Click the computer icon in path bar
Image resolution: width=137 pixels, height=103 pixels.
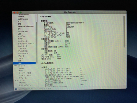(16, 89)
